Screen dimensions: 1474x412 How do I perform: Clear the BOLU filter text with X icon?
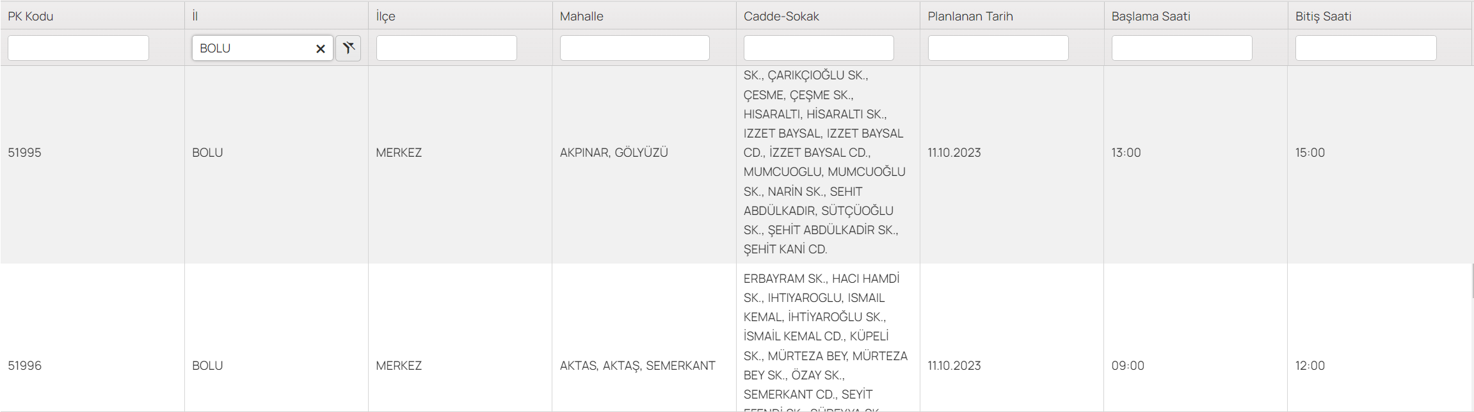[x=321, y=49]
